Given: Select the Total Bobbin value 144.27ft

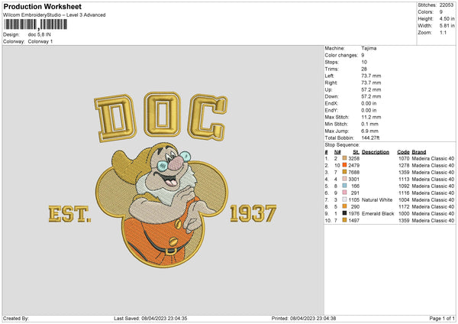Looking at the screenshot, I should (370, 138).
